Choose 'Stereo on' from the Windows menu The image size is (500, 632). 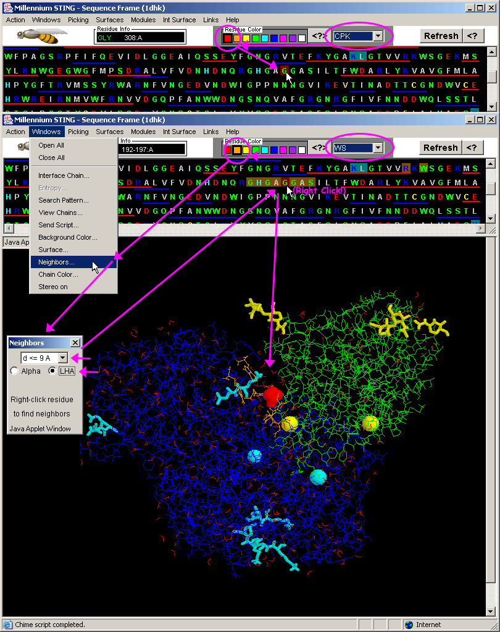tap(73, 287)
